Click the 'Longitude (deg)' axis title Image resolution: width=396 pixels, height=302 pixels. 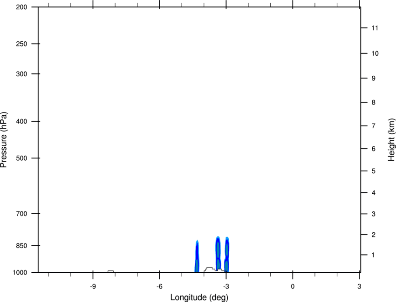tap(199, 297)
